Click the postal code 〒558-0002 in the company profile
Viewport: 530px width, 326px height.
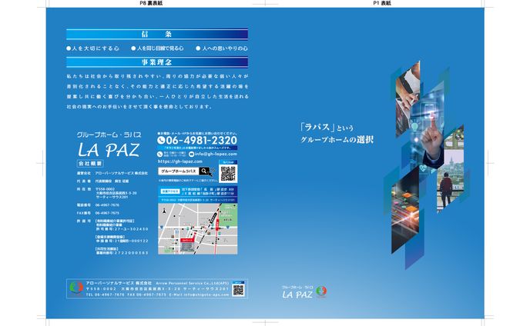(x=106, y=189)
